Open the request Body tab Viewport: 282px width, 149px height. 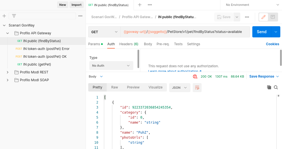pos(148,44)
